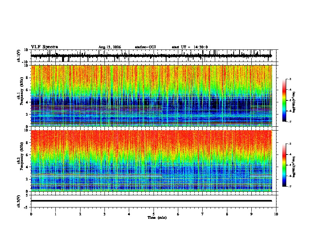The width and height of the screenshot is (311, 240).
Task: Click the ch.1 spectrogram panel
Action: (152, 96)
